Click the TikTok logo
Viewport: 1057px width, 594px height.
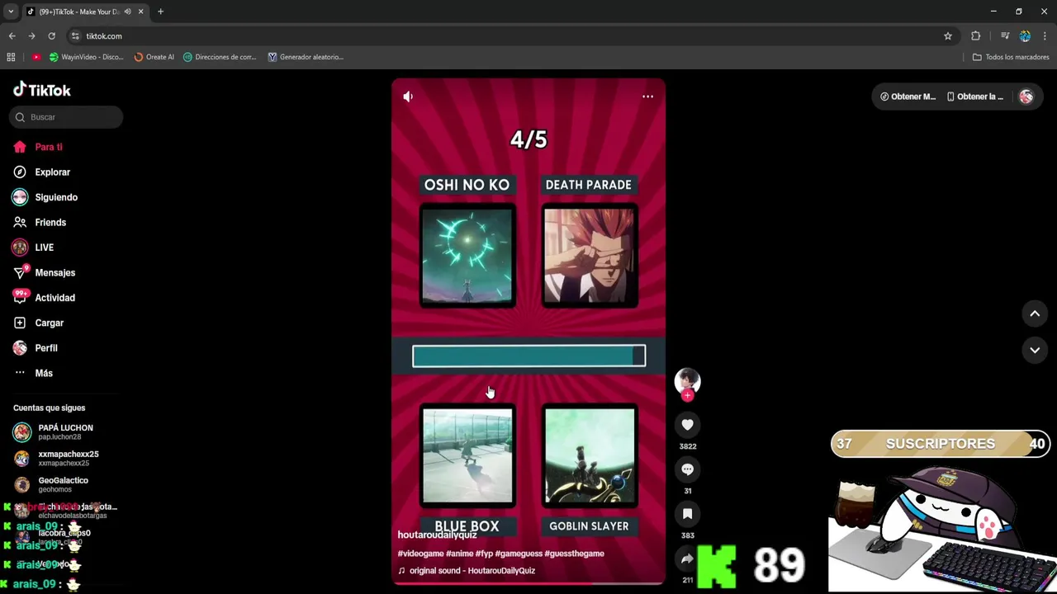point(42,90)
